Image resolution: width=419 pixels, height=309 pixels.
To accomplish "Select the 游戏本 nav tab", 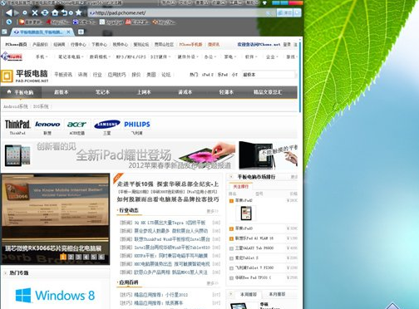I will (x=185, y=92).
